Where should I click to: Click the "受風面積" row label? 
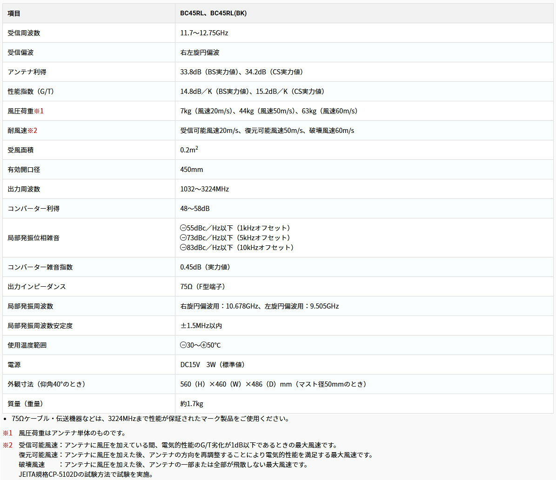pyautogui.click(x=20, y=150)
